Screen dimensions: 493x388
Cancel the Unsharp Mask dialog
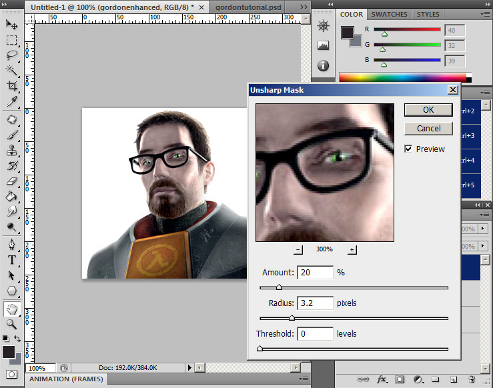tap(428, 128)
